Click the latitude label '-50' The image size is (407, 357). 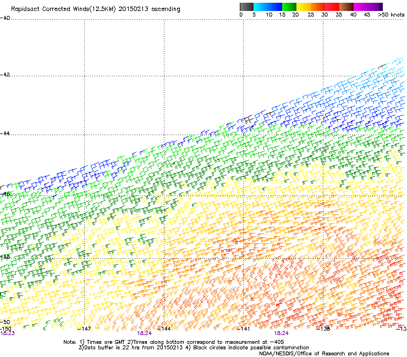[5, 322]
